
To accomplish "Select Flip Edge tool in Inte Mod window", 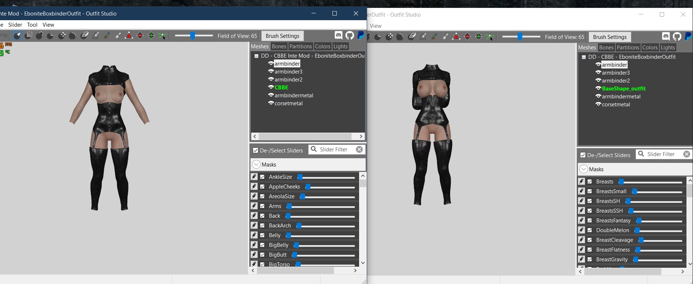I will [140, 35].
